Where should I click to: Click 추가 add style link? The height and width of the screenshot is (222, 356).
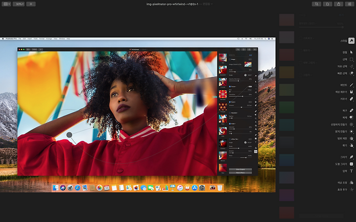pyautogui.click(x=341, y=15)
